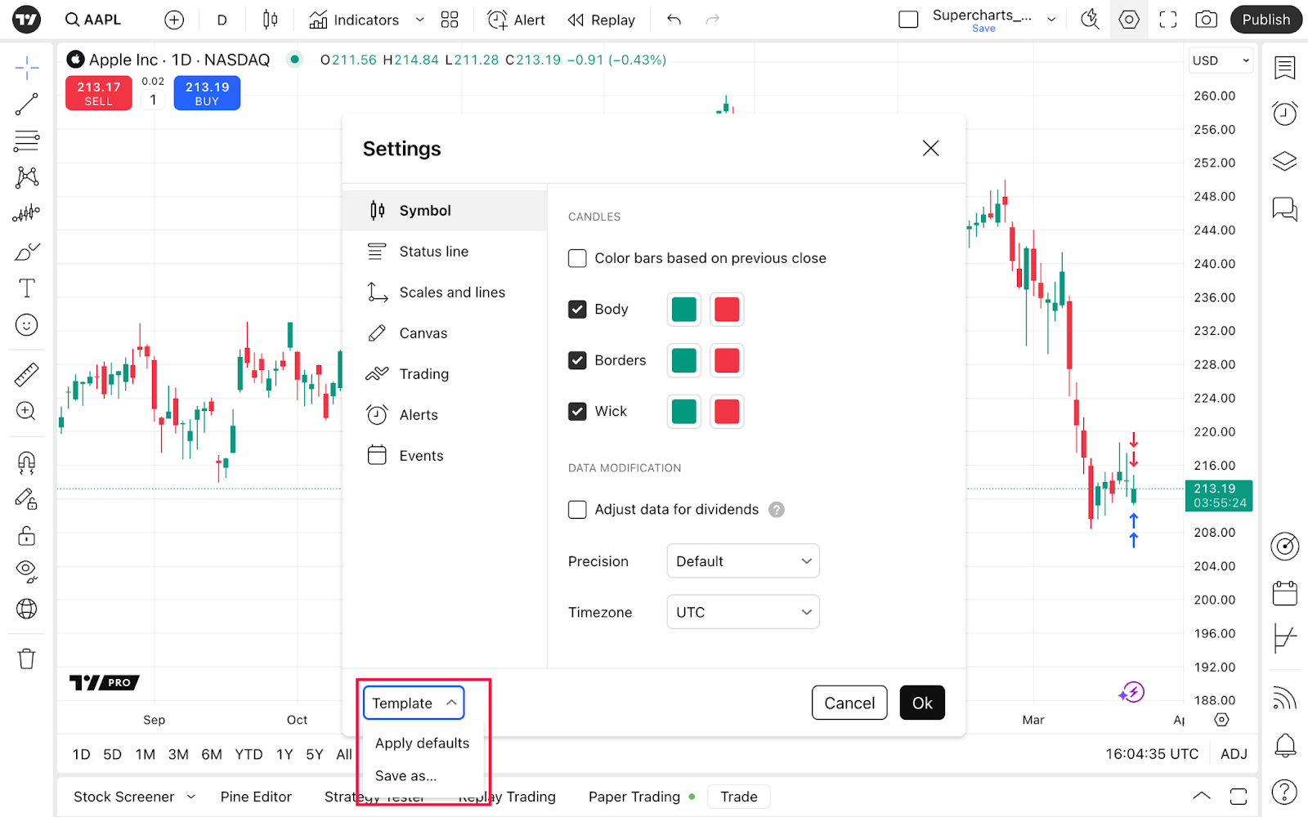Switch to Status line settings tab
1308x817 pixels.
[445, 252]
